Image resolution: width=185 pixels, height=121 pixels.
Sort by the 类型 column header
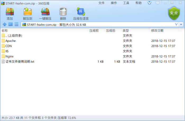tap(126, 31)
